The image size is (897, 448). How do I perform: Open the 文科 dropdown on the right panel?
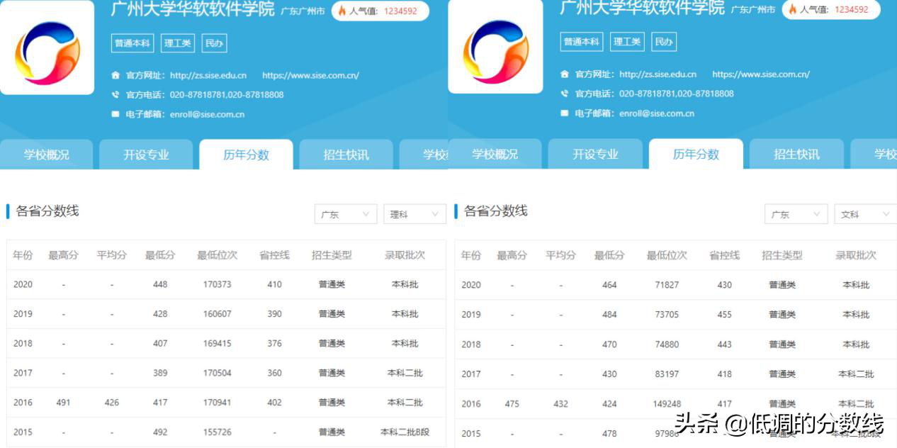pos(865,214)
